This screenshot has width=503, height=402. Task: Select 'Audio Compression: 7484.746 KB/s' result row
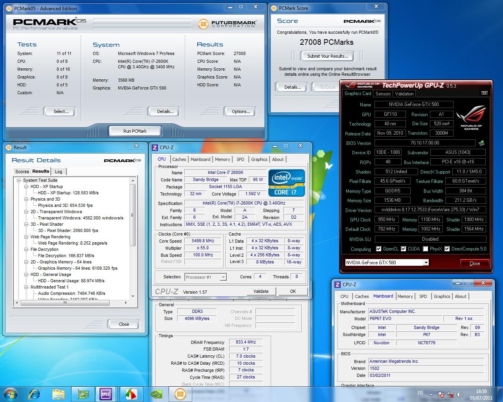pyautogui.click(x=72, y=293)
